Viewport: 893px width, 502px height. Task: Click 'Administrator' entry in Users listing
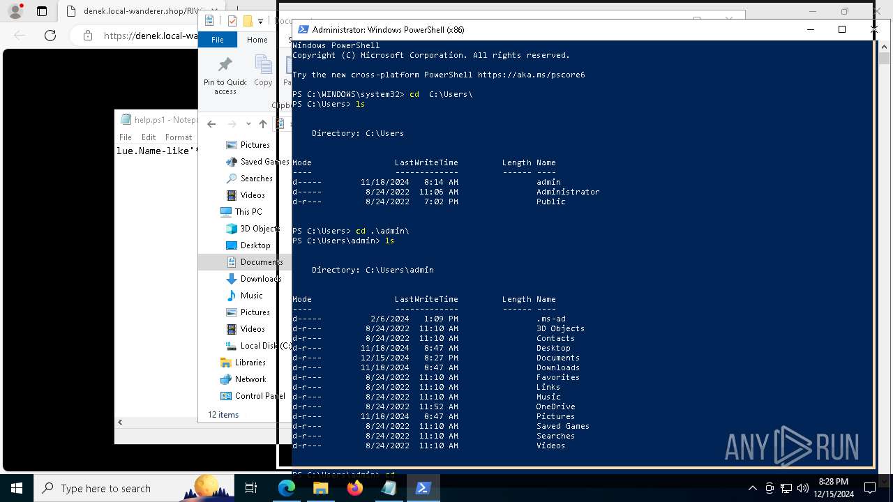568,192
